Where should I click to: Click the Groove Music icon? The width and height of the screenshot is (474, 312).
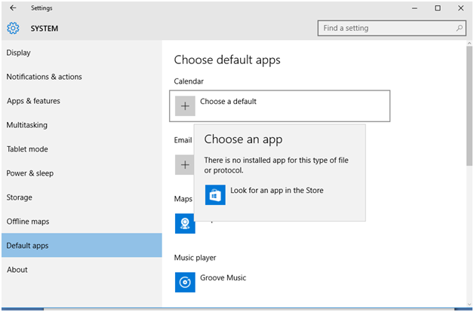pyautogui.click(x=185, y=282)
